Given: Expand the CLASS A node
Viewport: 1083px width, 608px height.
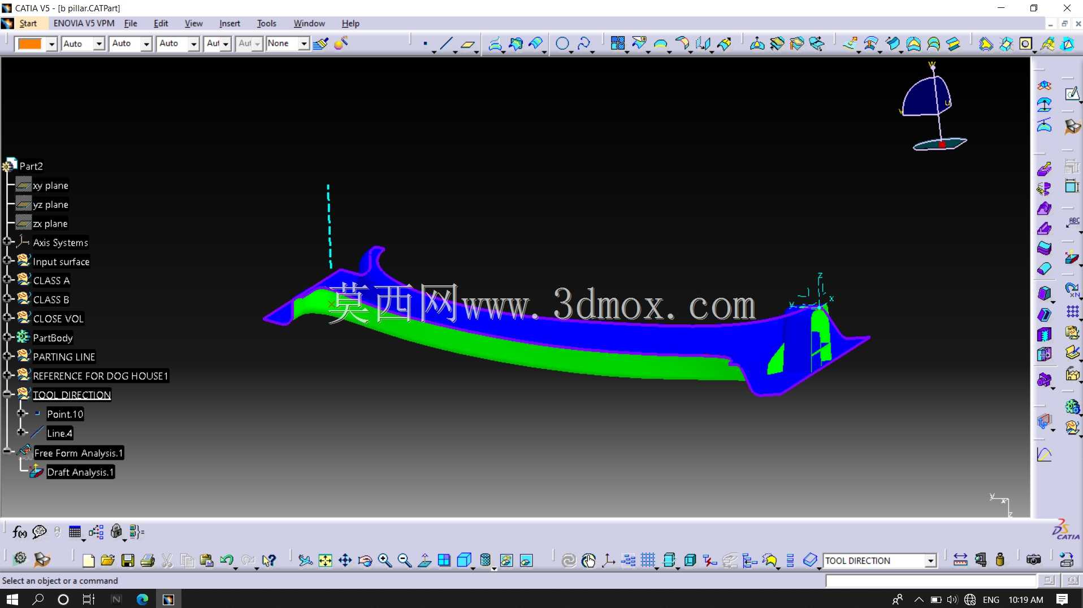Looking at the screenshot, I should 7,280.
